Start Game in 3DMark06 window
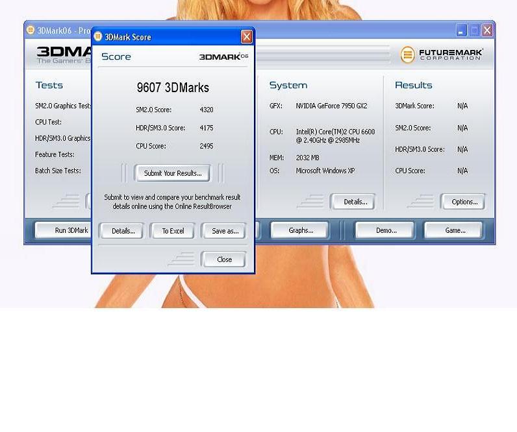The image size is (517, 432). coord(455,230)
